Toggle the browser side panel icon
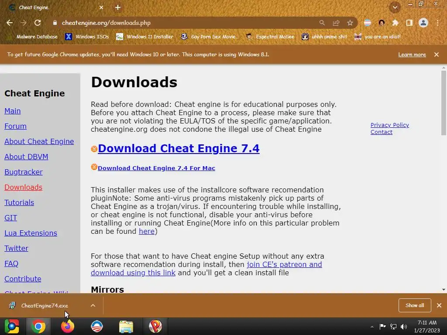 pos(409,23)
